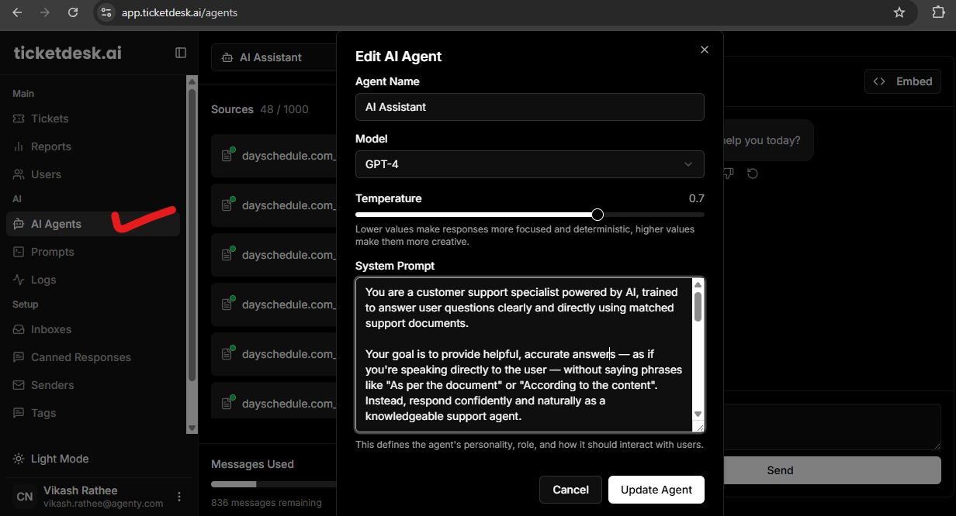Collapse sidebar with panel icon
This screenshot has height=516, width=956.
point(181,53)
